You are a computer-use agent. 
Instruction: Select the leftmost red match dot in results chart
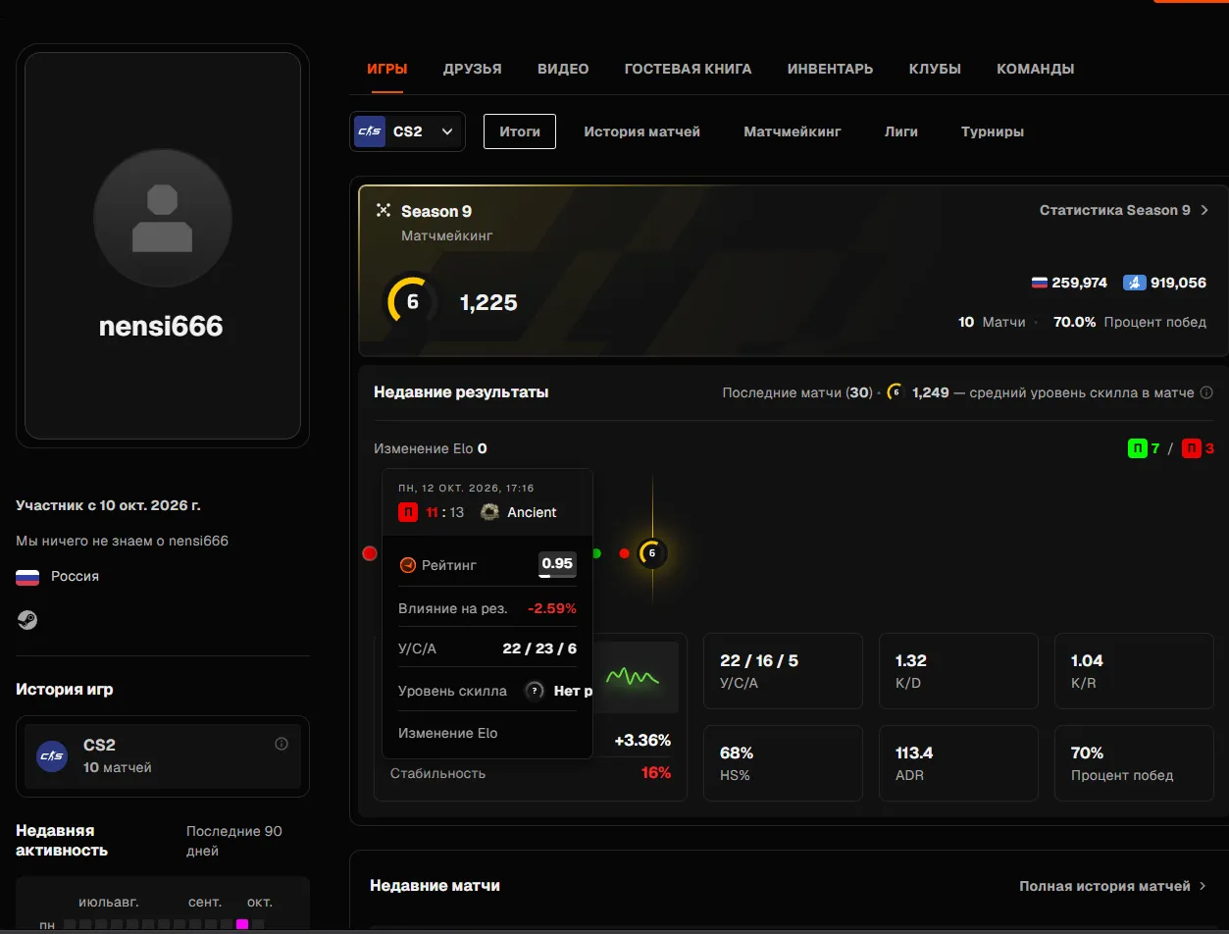370,553
